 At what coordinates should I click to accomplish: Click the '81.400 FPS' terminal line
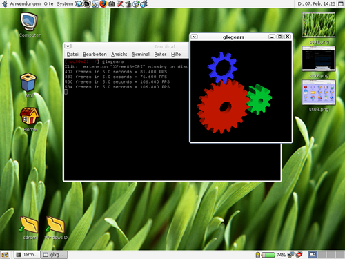coord(116,72)
